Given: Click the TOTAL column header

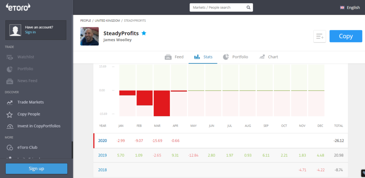Looking at the screenshot, I should tap(339, 126).
